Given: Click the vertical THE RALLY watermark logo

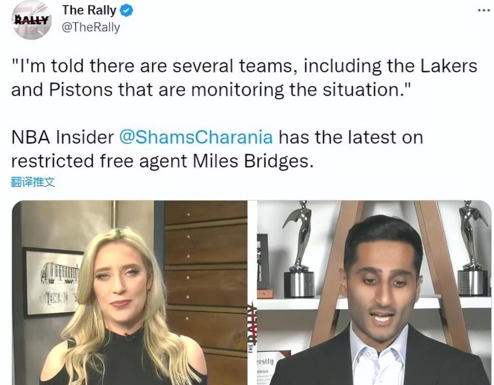Looking at the screenshot, I should pyautogui.click(x=251, y=327).
